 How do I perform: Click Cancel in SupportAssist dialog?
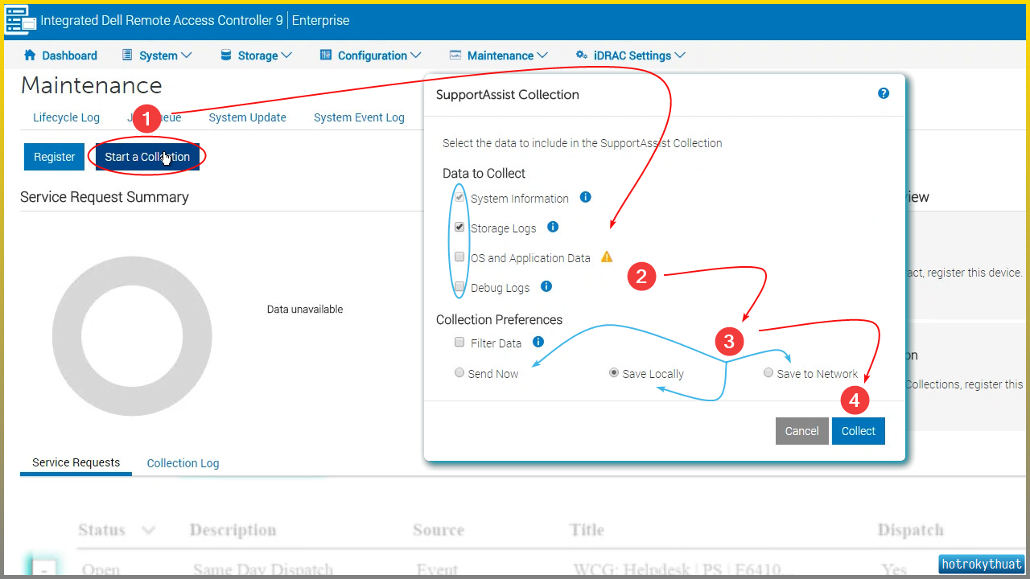tap(801, 431)
